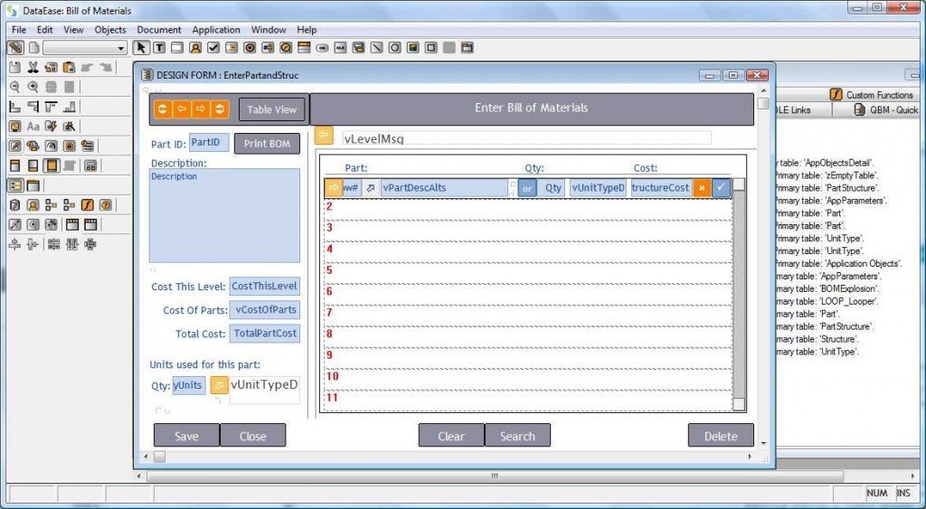Image resolution: width=926 pixels, height=509 pixels.
Task: Open the Edit menu
Action: [45, 30]
